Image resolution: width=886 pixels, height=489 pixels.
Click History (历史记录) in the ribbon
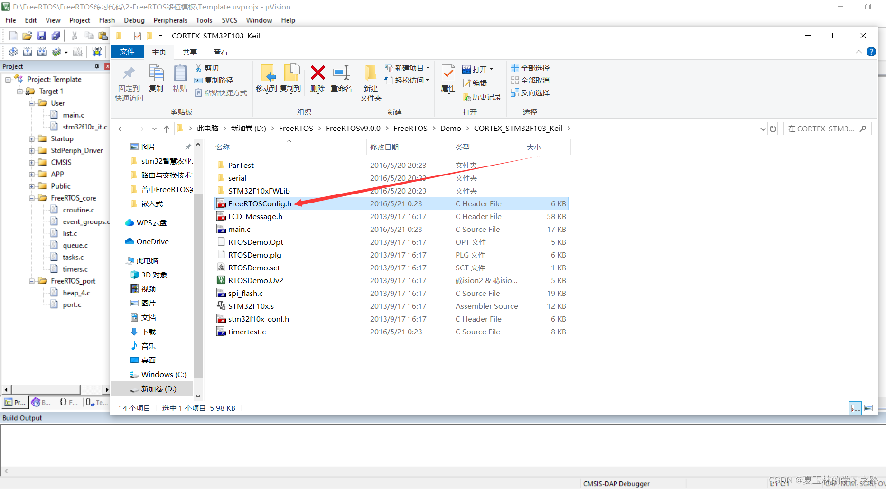(482, 97)
